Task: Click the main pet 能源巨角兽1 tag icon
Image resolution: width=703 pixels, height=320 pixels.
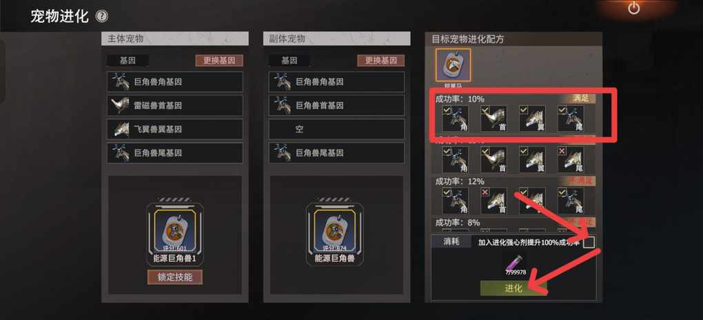Action: (x=174, y=230)
